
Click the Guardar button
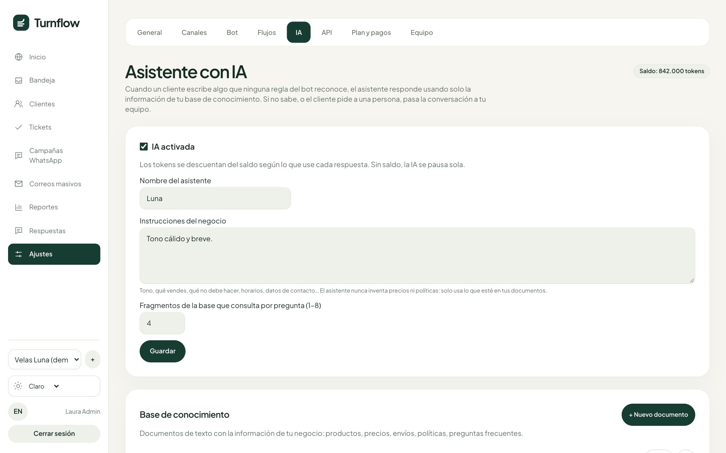click(163, 351)
